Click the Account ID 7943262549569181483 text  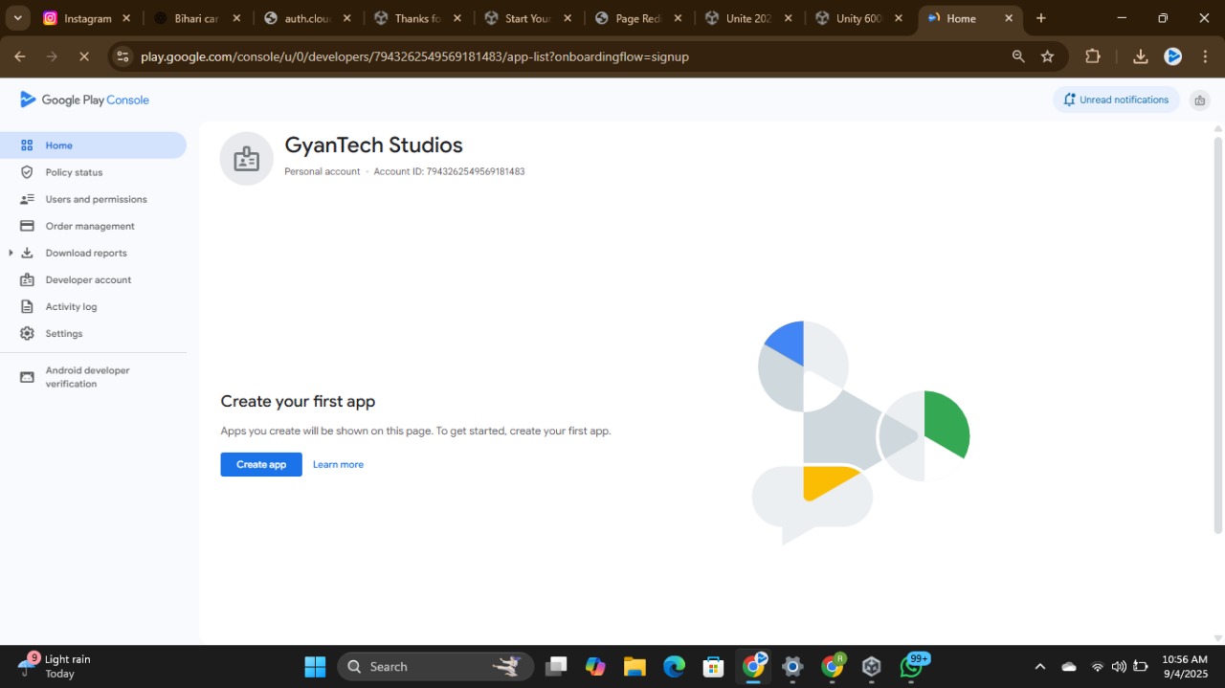tap(449, 172)
